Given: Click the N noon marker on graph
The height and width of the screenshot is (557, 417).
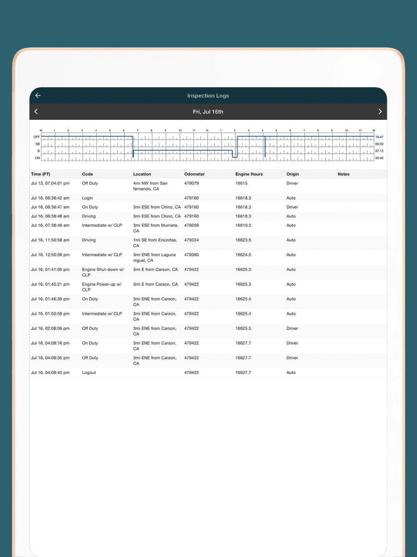Looking at the screenshot, I should [x=207, y=130].
